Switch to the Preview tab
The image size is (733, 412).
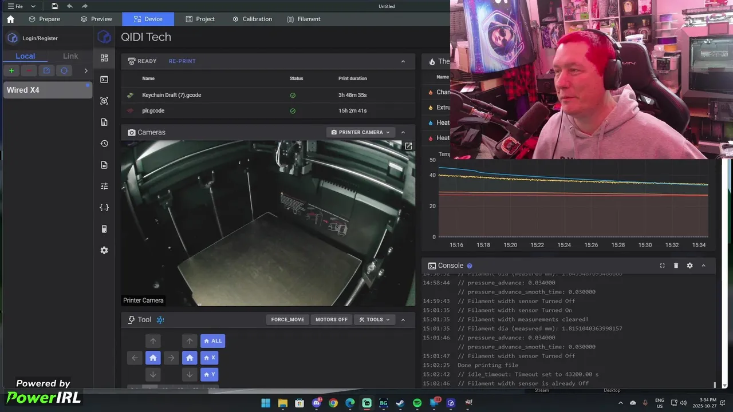point(96,19)
